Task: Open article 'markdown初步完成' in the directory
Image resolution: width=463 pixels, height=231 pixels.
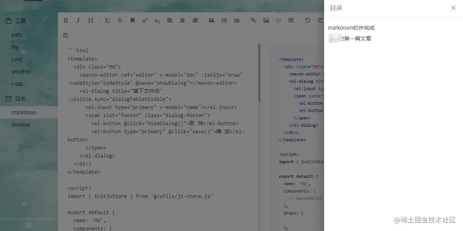Action: coord(351,28)
